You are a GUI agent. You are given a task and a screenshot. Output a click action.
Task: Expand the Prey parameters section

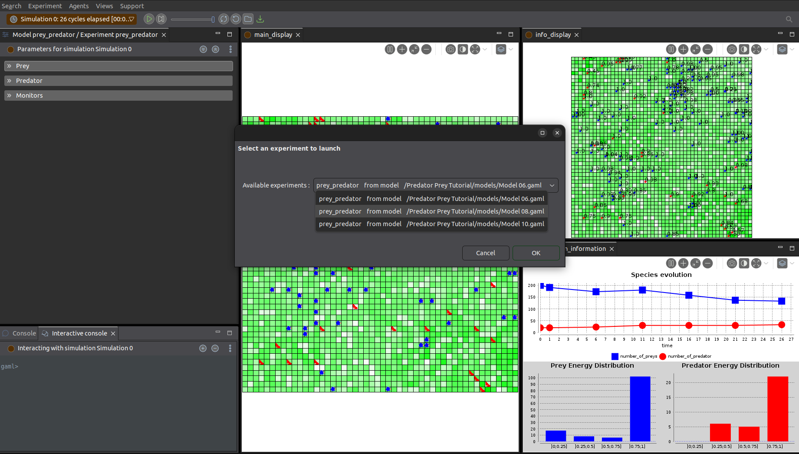click(x=118, y=66)
